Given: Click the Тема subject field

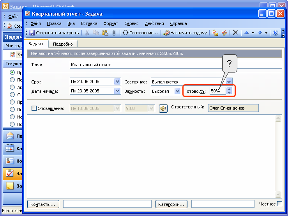Looking at the screenshot, I should pos(176,65).
